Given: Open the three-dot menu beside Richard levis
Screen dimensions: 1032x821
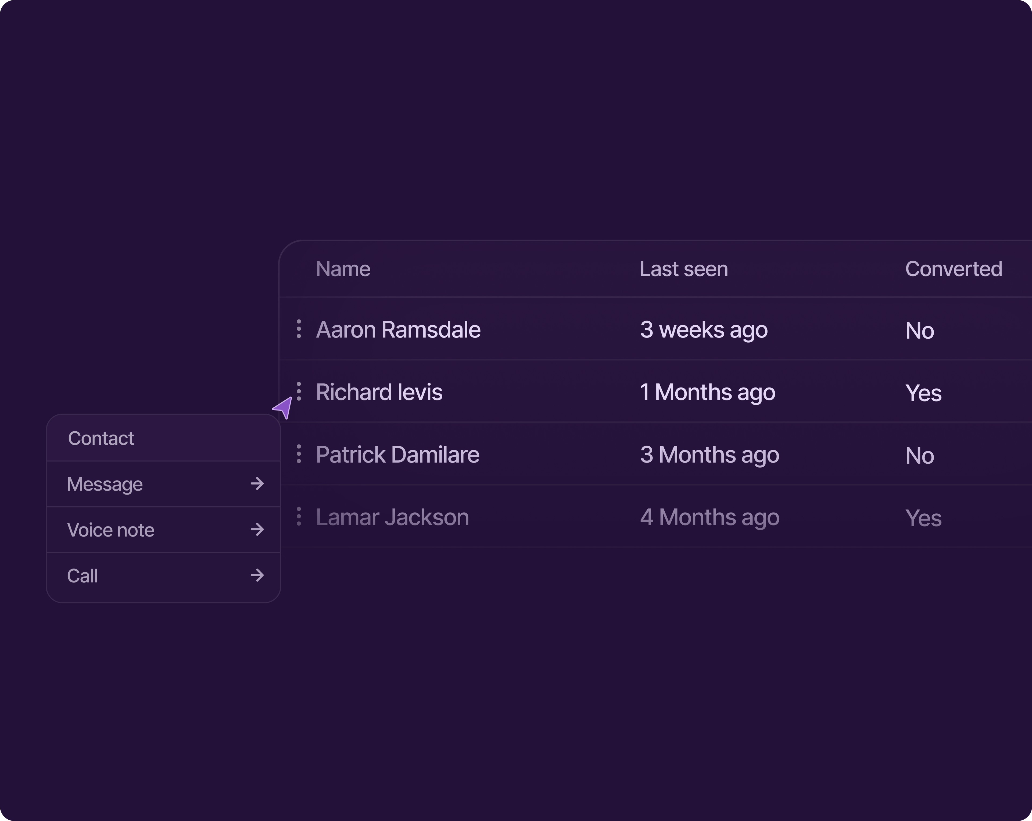Looking at the screenshot, I should (x=299, y=391).
